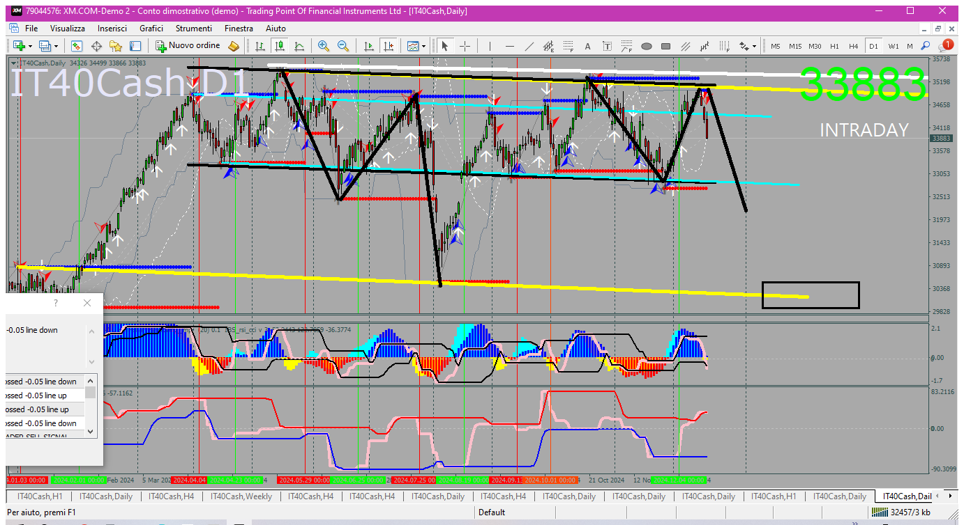Select the D1 timeframe button

[x=873, y=46]
